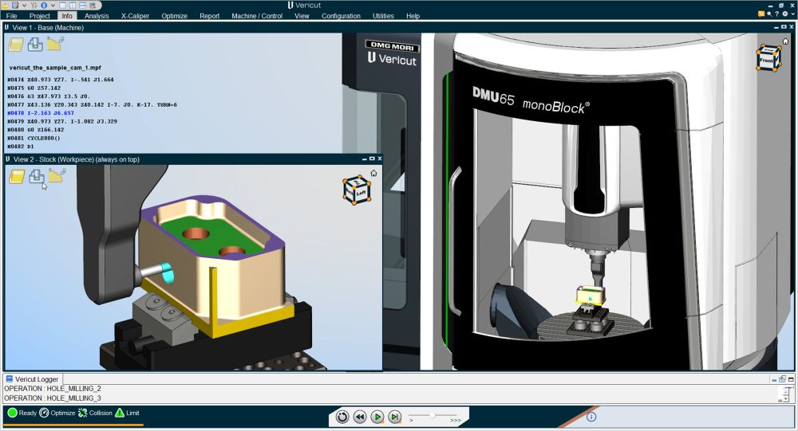Click the home view icon in View 2

(373, 174)
